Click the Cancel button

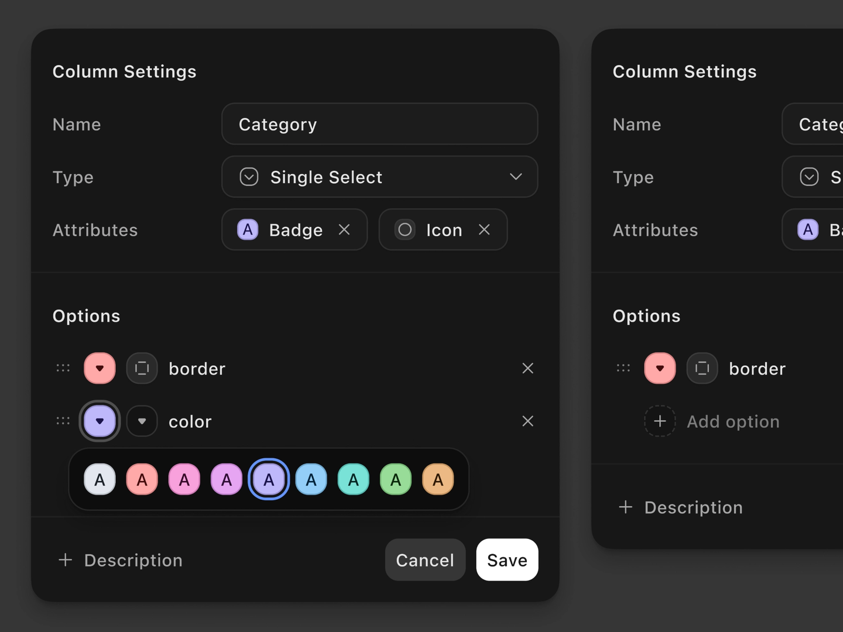coord(425,560)
